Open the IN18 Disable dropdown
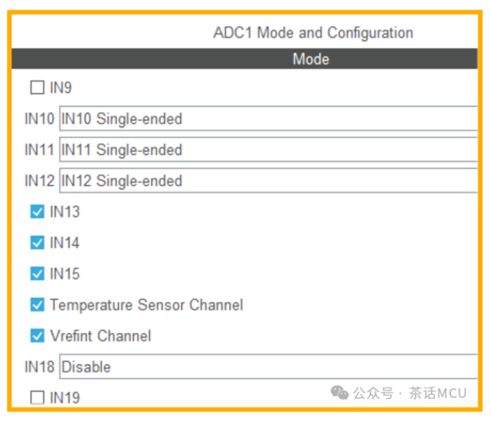Viewport: 491px width, 421px height. [269, 367]
